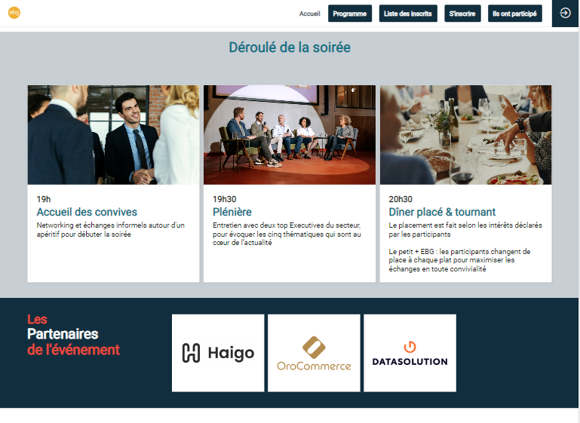Click the Accueil des convives heading
Screen dimensions: 580x423
87,212
